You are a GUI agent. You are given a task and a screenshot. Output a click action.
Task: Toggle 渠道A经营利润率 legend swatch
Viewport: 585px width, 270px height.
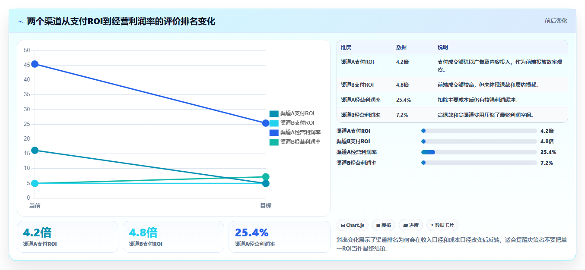coord(274,132)
